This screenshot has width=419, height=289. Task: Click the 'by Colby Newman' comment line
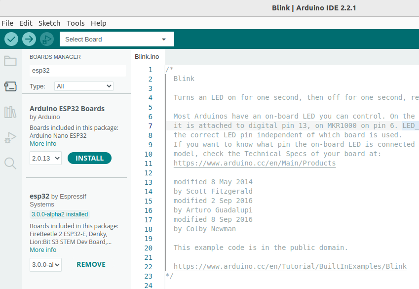(x=205, y=229)
